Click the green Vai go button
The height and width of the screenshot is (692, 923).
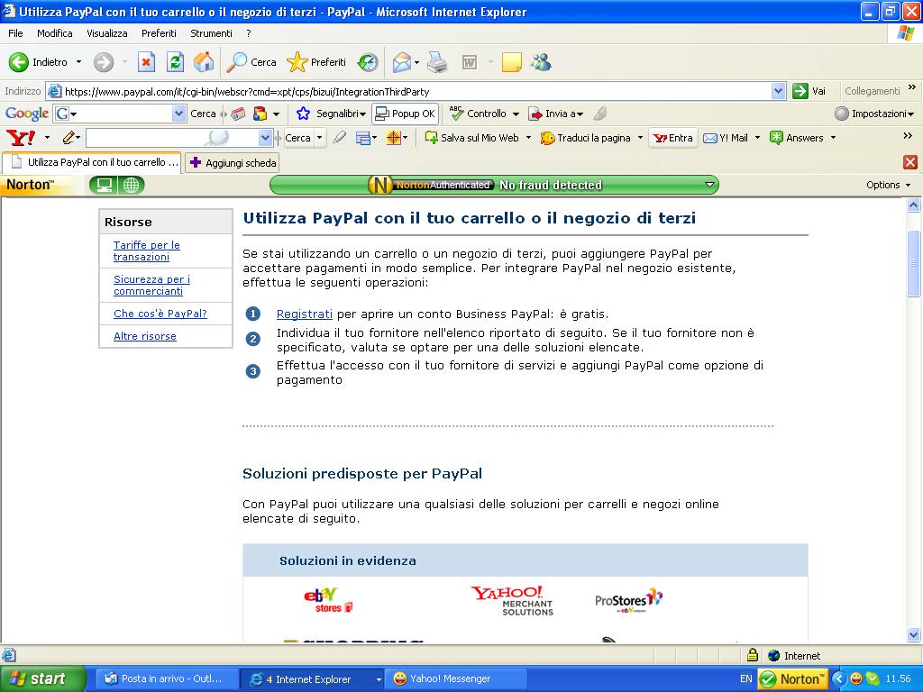(x=809, y=91)
